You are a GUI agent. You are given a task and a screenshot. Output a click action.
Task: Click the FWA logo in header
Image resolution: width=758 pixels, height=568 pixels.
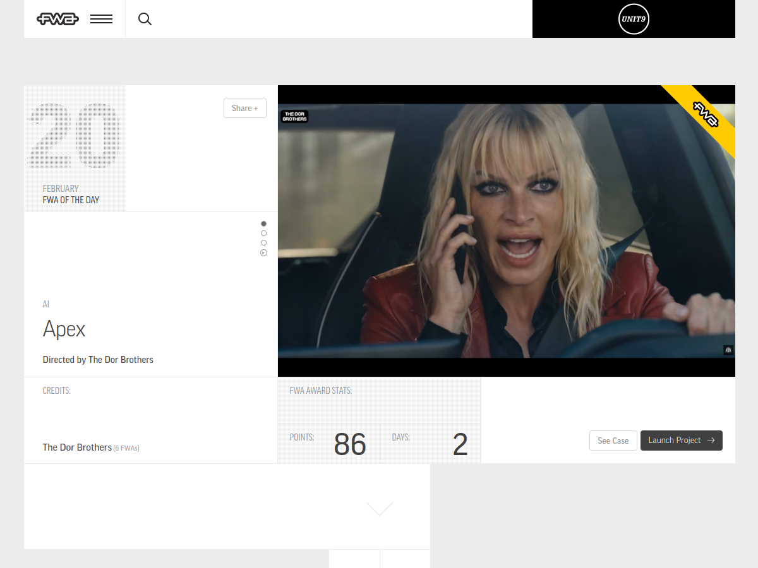pyautogui.click(x=57, y=19)
